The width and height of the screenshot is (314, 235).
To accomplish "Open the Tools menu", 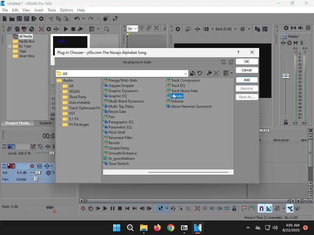I will pyautogui.click(x=52, y=10).
